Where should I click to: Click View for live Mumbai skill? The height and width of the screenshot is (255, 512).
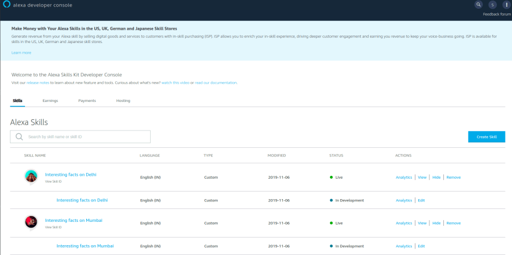422,224
